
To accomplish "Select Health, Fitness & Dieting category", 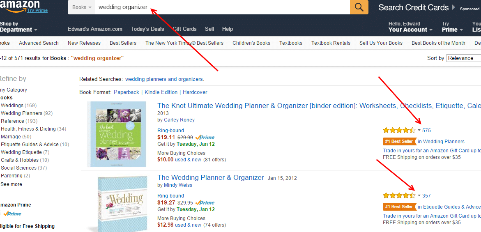I will [x=28, y=129].
